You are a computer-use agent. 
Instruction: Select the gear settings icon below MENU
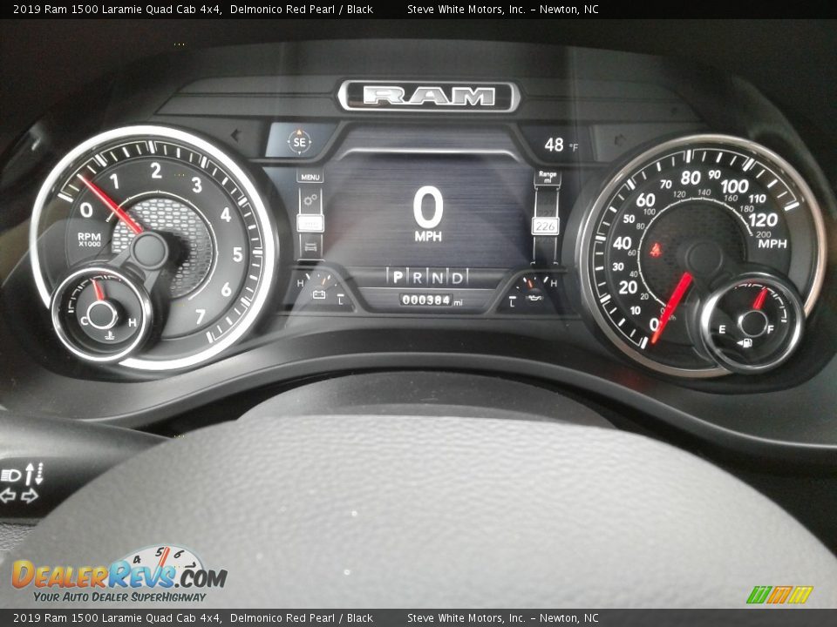click(310, 199)
